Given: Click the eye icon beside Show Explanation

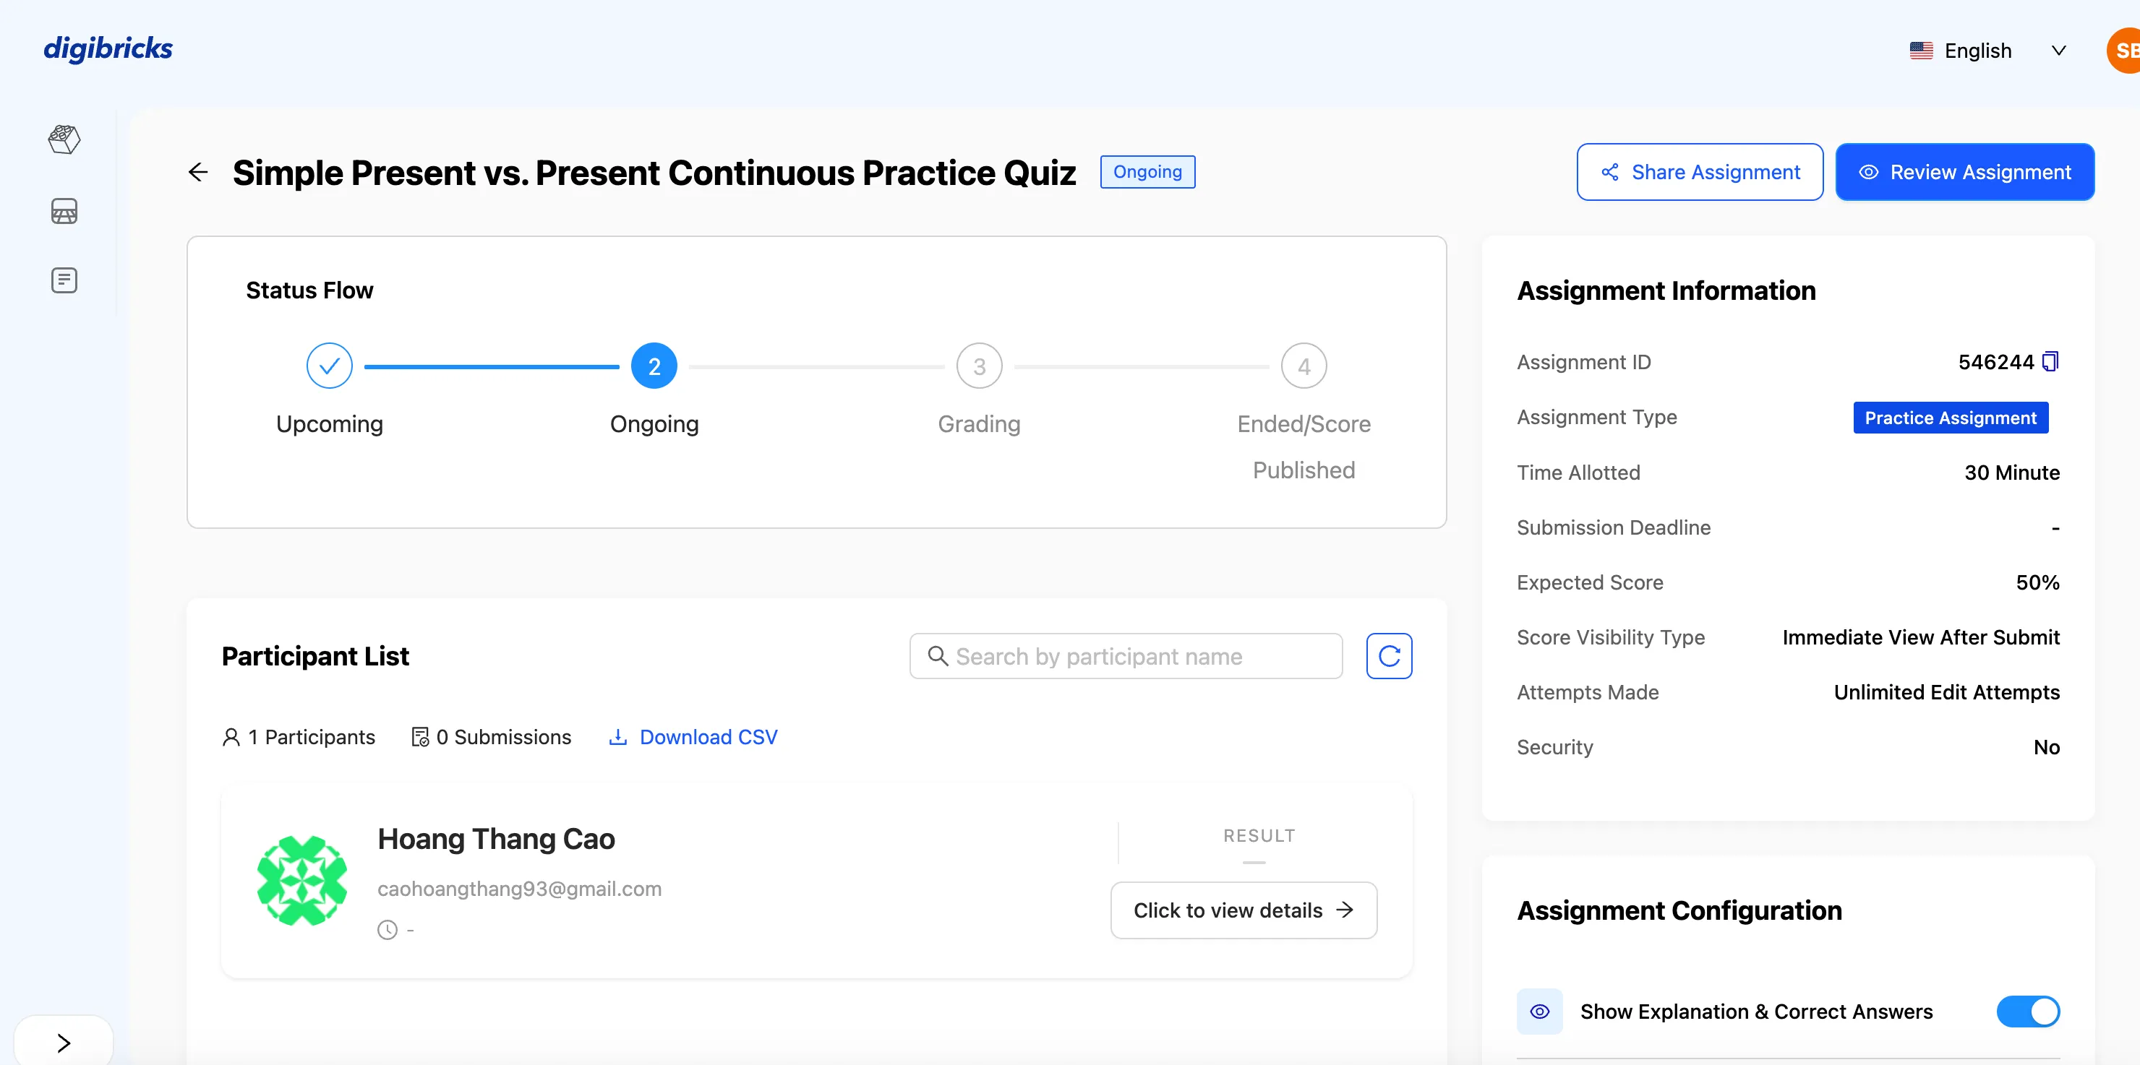Looking at the screenshot, I should pyautogui.click(x=1539, y=1011).
